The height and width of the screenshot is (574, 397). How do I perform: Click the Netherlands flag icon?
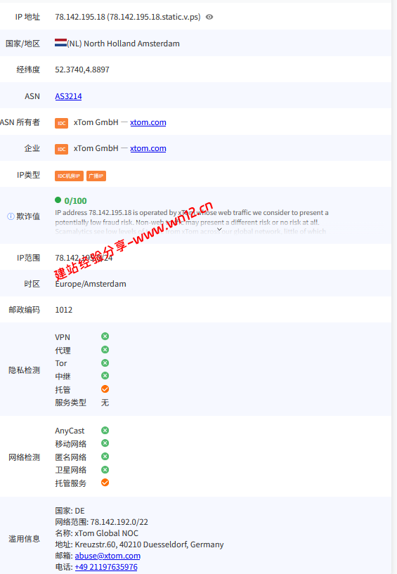point(60,43)
